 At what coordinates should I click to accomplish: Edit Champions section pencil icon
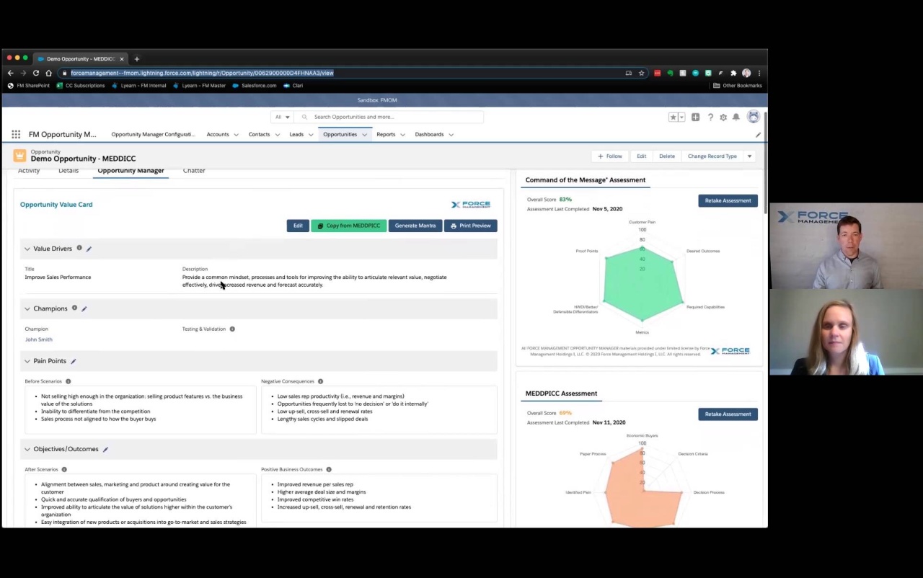84,308
